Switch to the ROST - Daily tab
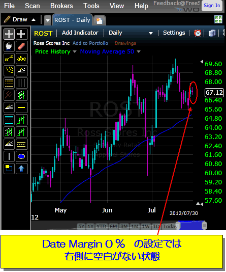 click(x=72, y=20)
